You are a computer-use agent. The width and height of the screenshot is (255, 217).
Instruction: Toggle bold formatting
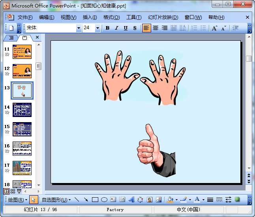[107, 28]
